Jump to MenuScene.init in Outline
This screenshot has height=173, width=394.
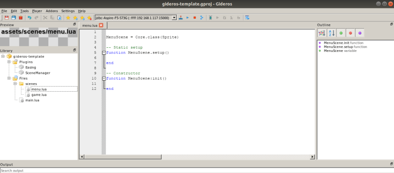click(x=343, y=43)
